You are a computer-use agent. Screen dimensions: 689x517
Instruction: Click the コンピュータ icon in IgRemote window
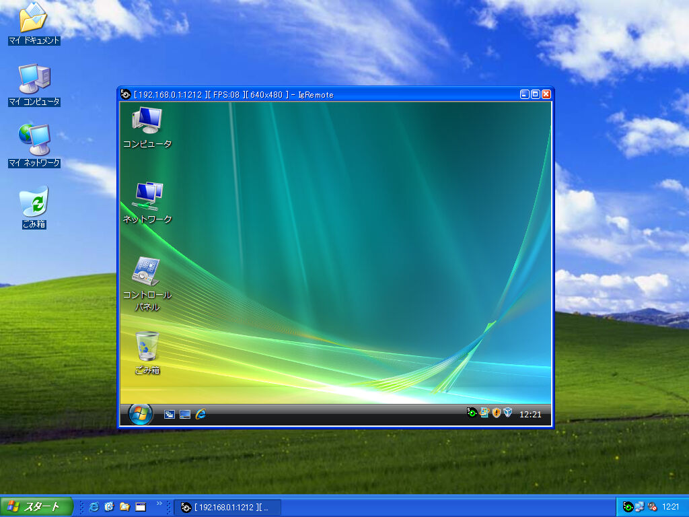pyautogui.click(x=147, y=127)
